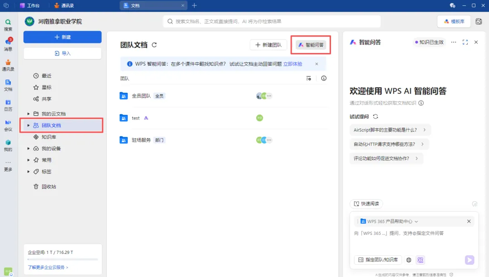Open 了解更多企业云服务 link
The width and height of the screenshot is (489, 277).
48,267
